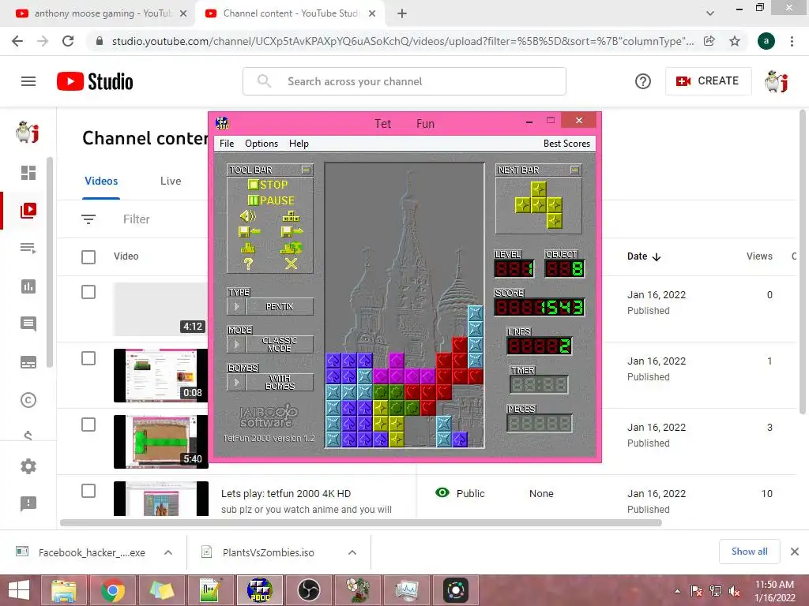This screenshot has width=809, height=606.
Task: Change game TYPE with PENTIX arrow
Action: [237, 307]
